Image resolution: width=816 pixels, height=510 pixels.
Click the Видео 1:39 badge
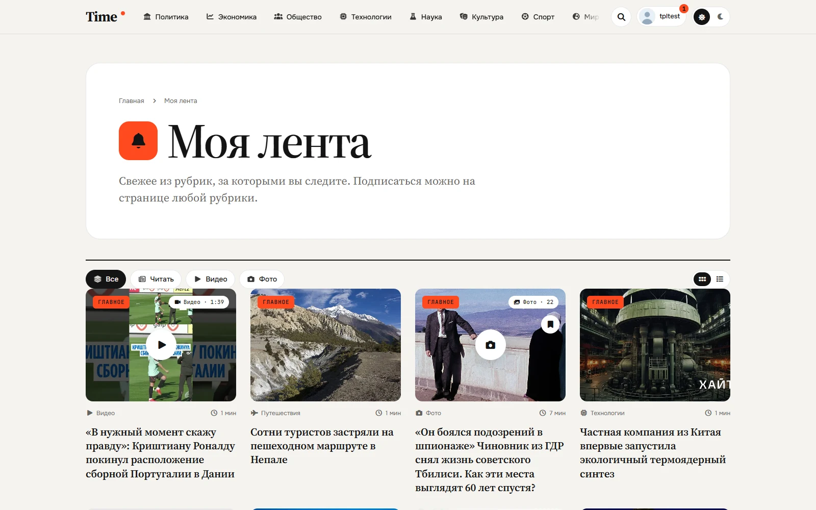(199, 302)
